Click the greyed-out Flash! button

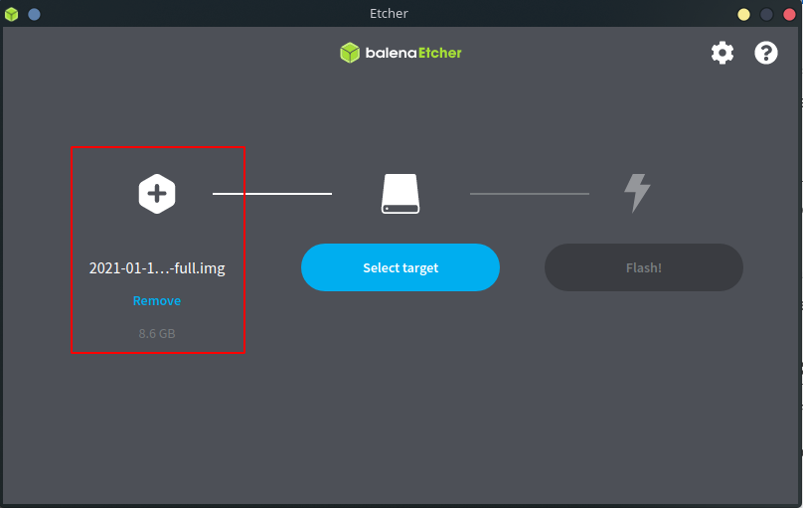pyautogui.click(x=643, y=267)
